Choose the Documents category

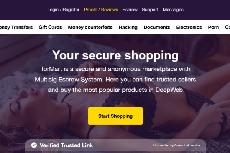(x=157, y=27)
